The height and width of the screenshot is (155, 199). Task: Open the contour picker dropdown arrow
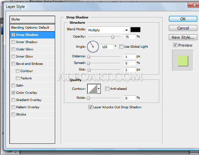point(99,89)
